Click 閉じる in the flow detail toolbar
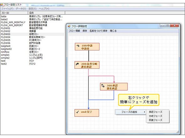 113,31
